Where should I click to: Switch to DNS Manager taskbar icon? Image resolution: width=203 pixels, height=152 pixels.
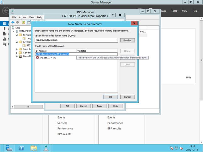[46, 148]
